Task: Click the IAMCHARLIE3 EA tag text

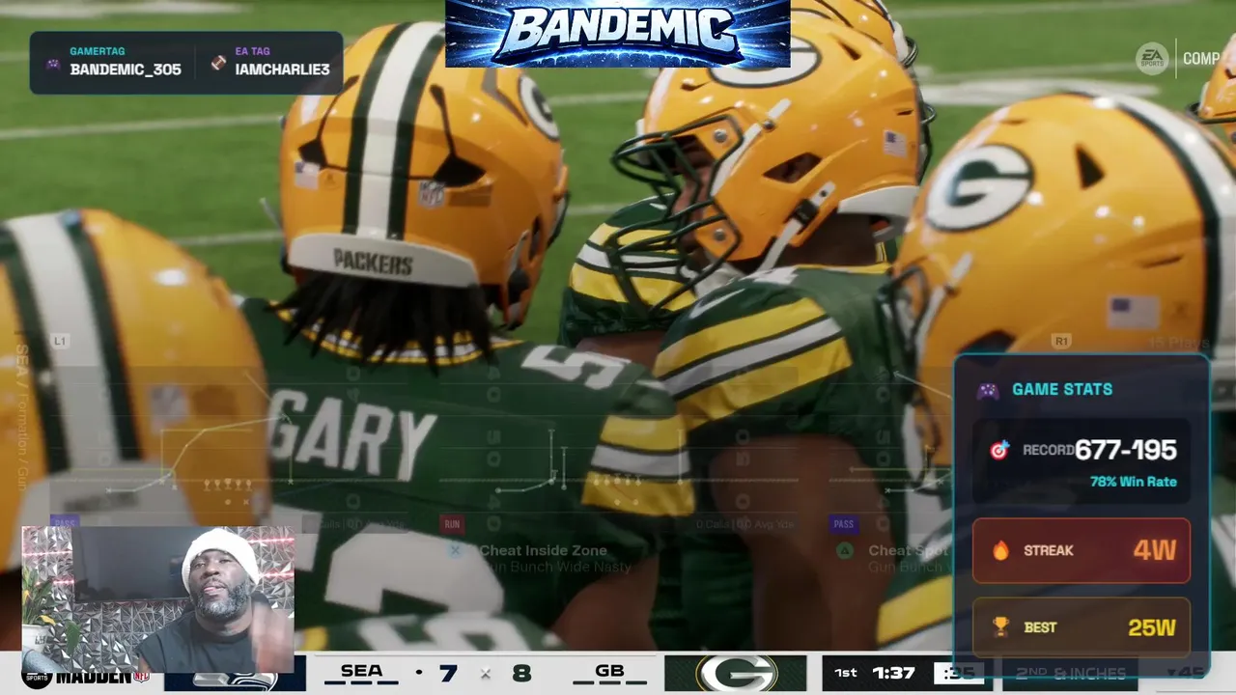Action: point(282,69)
